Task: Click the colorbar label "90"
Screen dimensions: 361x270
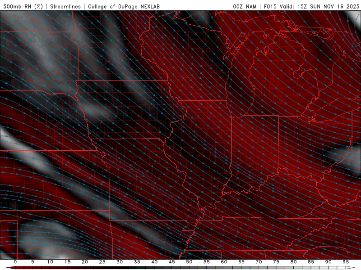Action: (328, 262)
